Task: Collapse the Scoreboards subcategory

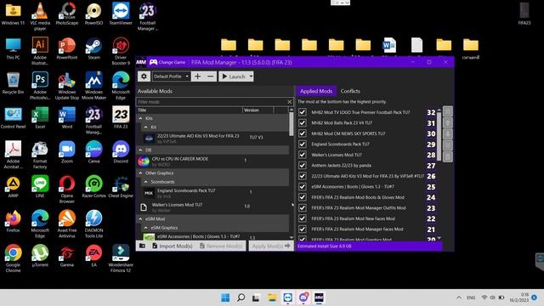Action: (x=145, y=182)
